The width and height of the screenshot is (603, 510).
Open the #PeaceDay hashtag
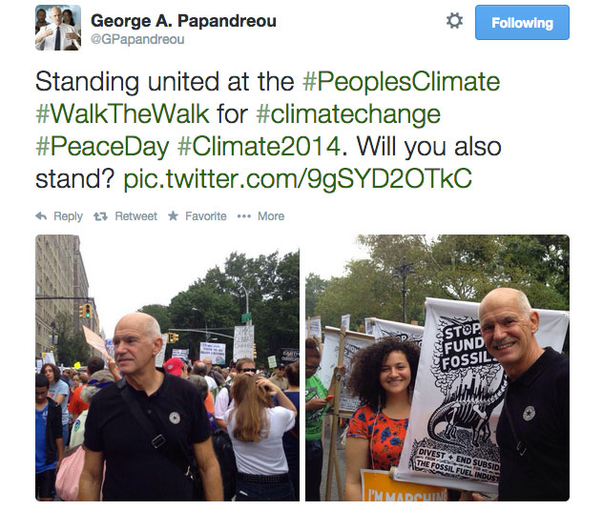(102, 147)
